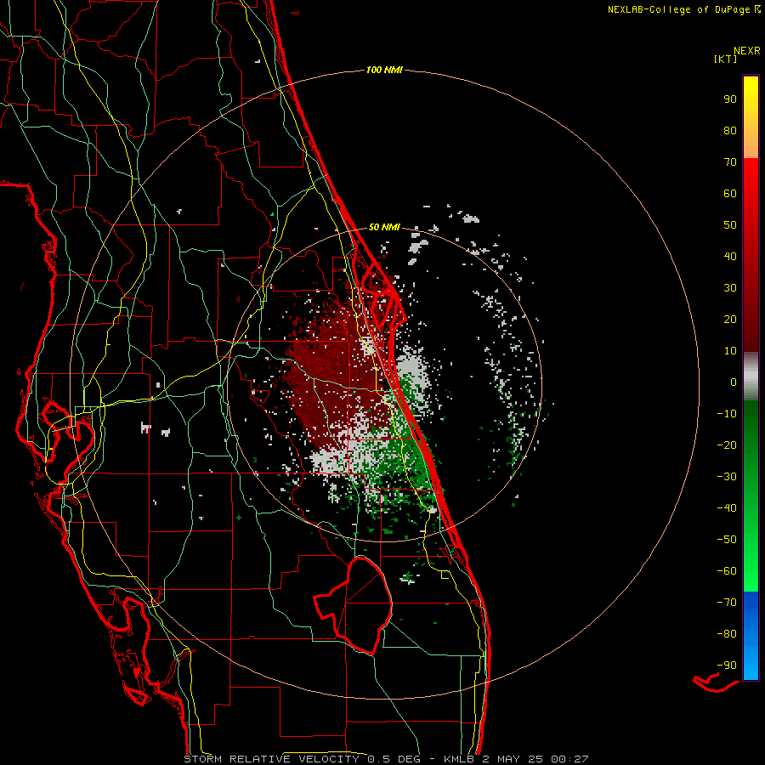Click the -20 knot scale value

click(x=727, y=445)
